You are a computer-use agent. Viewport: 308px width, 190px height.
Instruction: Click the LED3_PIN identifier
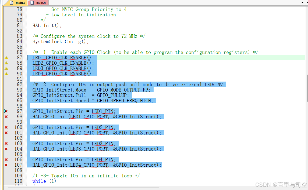(102, 144)
